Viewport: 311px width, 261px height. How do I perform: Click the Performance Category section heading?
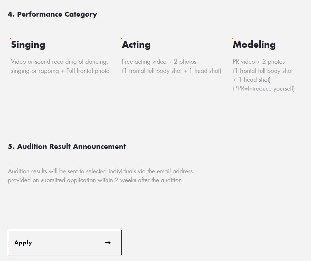pos(52,14)
